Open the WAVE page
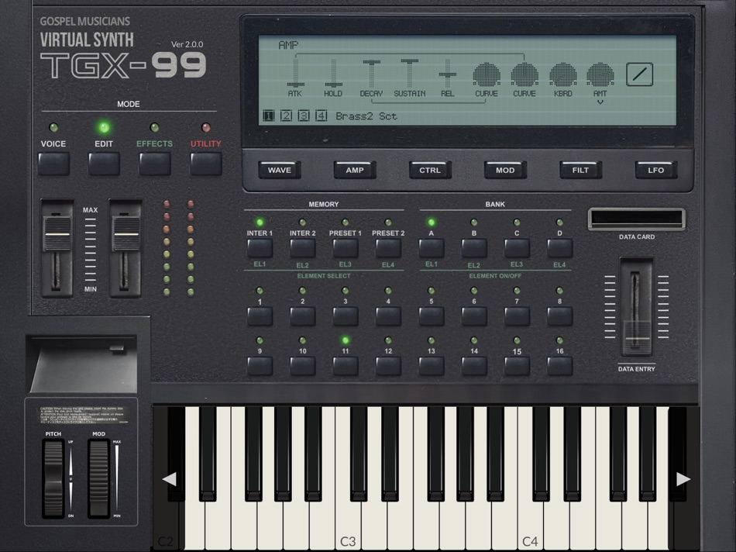Viewport: 736px width, 552px height. 279,170
